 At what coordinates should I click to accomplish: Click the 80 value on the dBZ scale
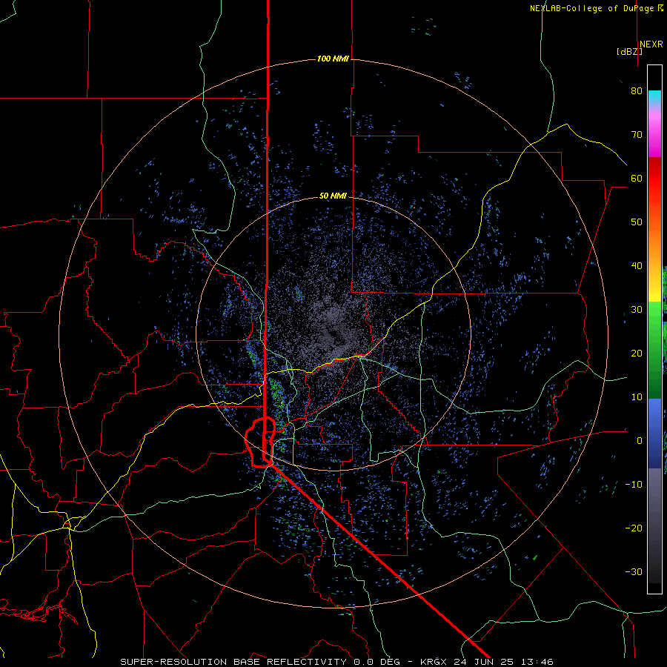[x=637, y=91]
